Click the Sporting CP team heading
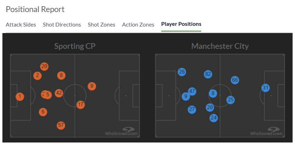The width and height of the screenshot is (295, 148). pos(75,46)
